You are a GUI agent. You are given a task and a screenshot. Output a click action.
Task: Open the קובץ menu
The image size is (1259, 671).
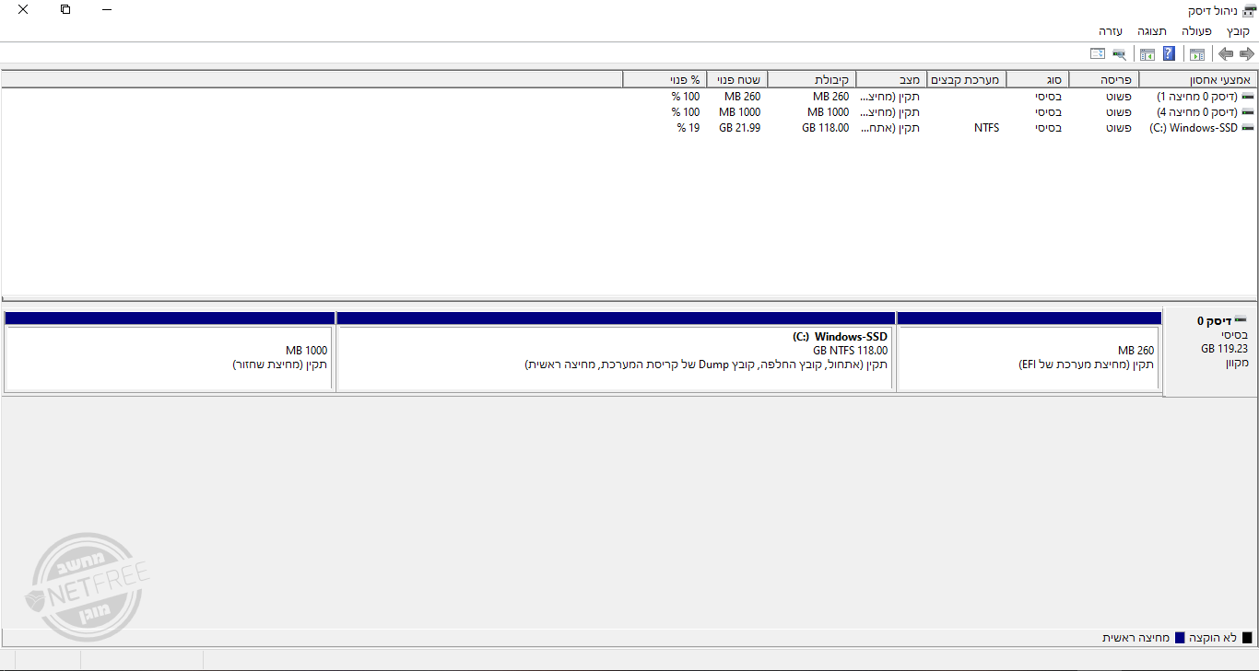[1238, 31]
